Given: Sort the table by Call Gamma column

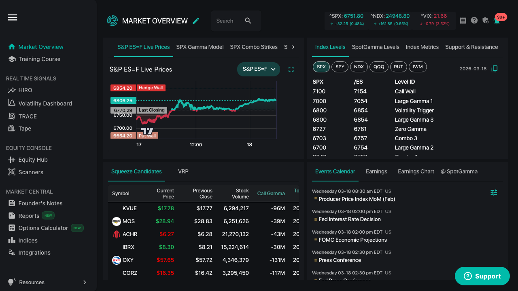Looking at the screenshot, I should 271,194.
